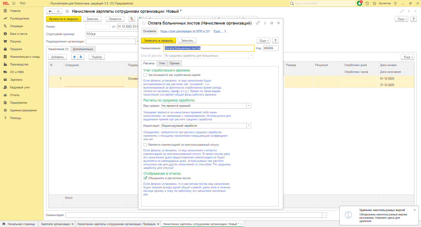Enable 'Засчитывается как отработанное время' checkbox
The image size is (421, 227).
click(145, 75)
